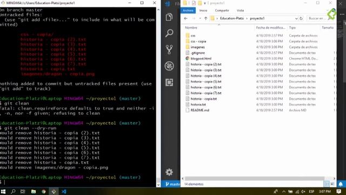Select file historia - copia (5).txt
Viewport: 346px width, 195px height.
pyautogui.click(x=206, y=82)
